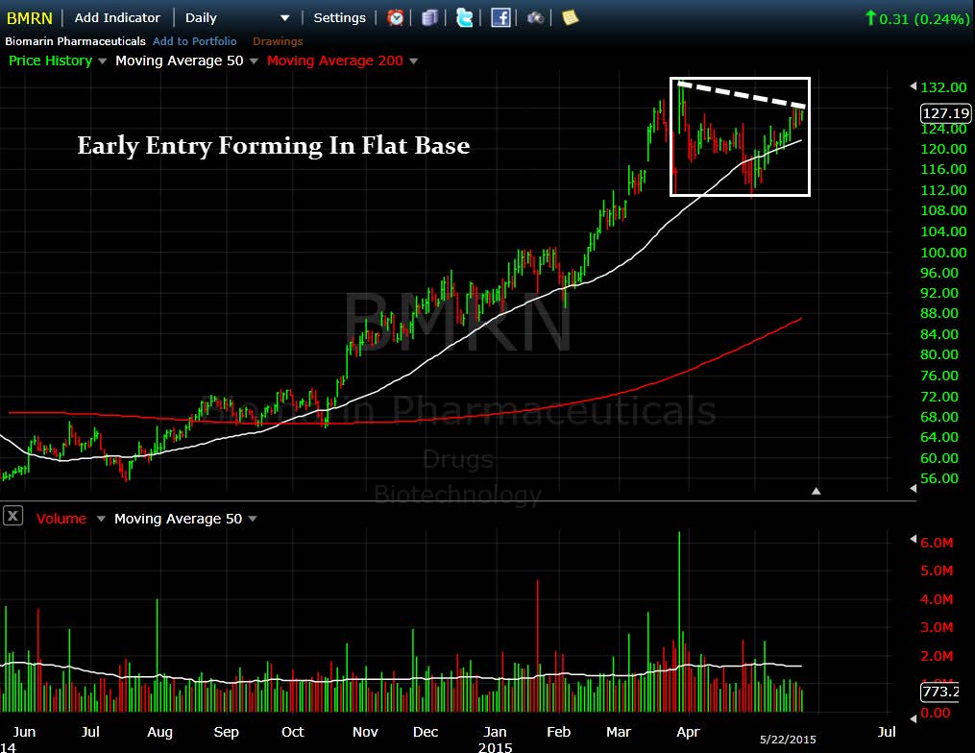Share chart via the Facebook icon

[x=500, y=17]
